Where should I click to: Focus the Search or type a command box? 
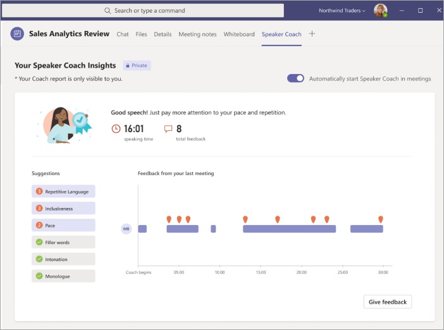[x=143, y=11]
